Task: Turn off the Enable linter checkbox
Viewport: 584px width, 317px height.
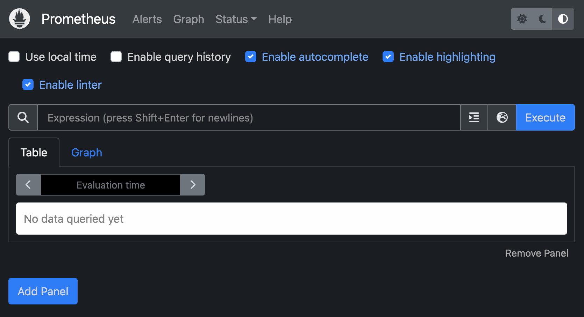Action: tap(28, 84)
